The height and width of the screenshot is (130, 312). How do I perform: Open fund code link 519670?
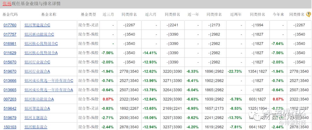[x=10, y=71]
